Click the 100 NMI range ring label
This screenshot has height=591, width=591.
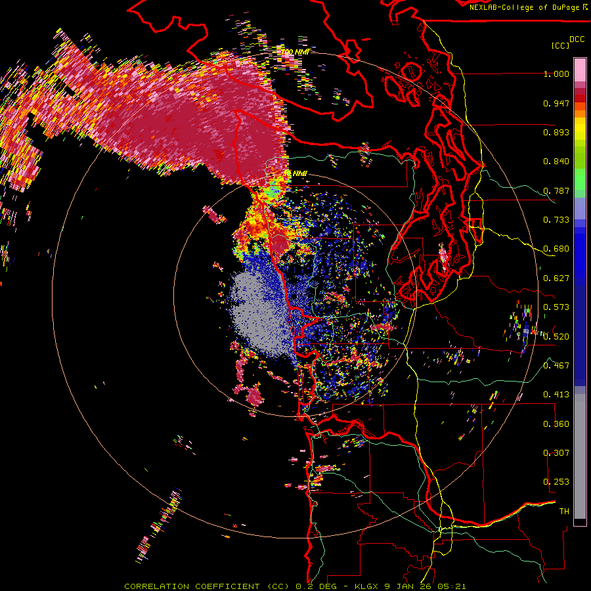click(295, 52)
